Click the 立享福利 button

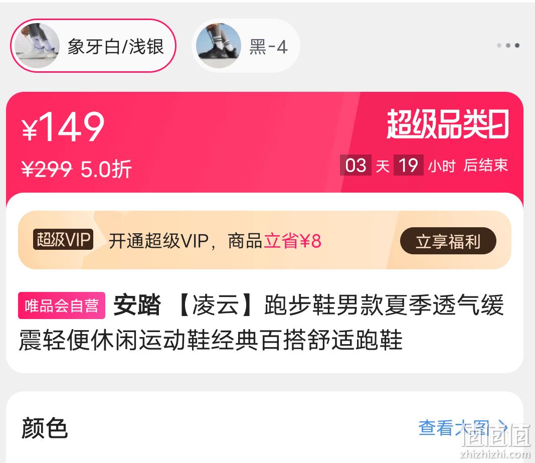pyautogui.click(x=448, y=241)
